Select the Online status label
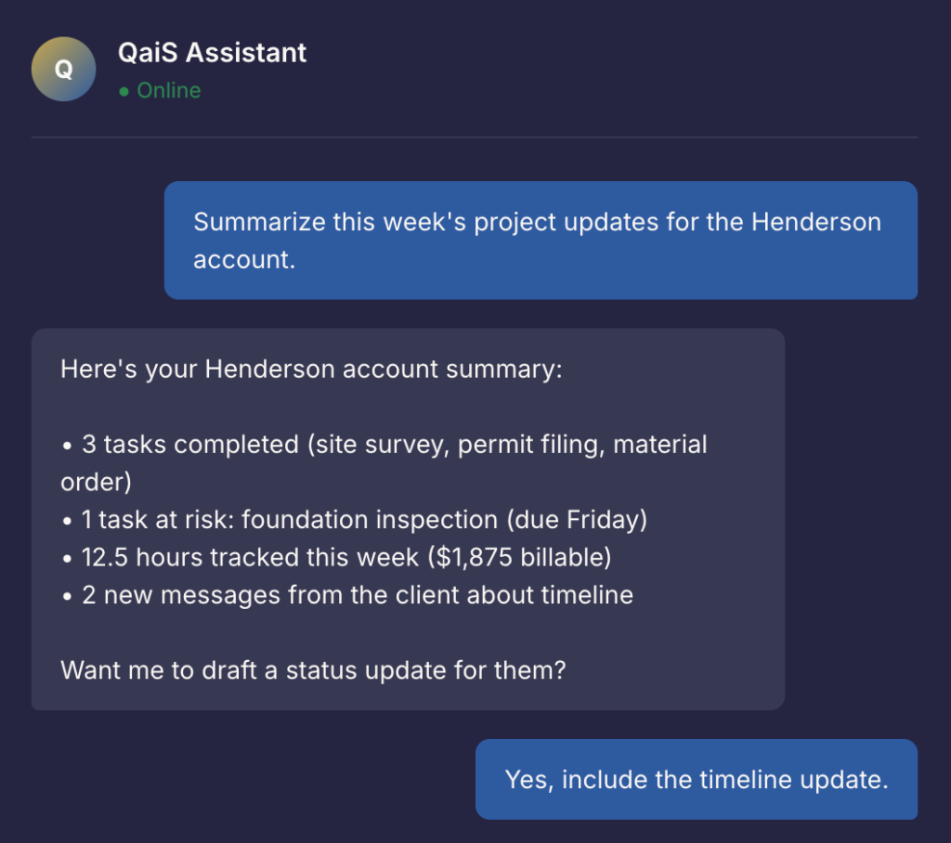Image resolution: width=951 pixels, height=843 pixels. [x=169, y=91]
